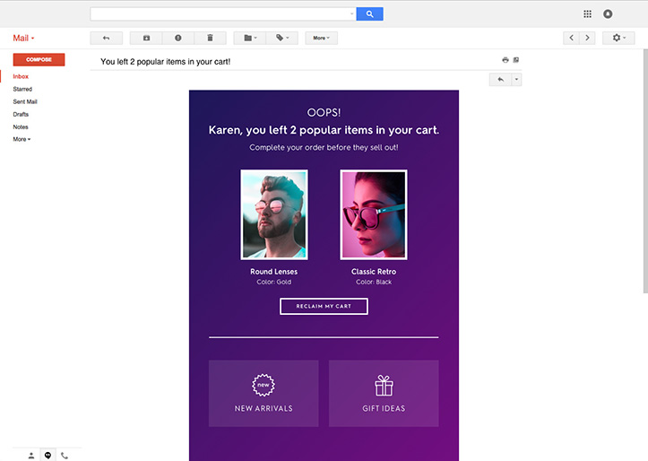Open the Sent Mail folder

[25, 101]
